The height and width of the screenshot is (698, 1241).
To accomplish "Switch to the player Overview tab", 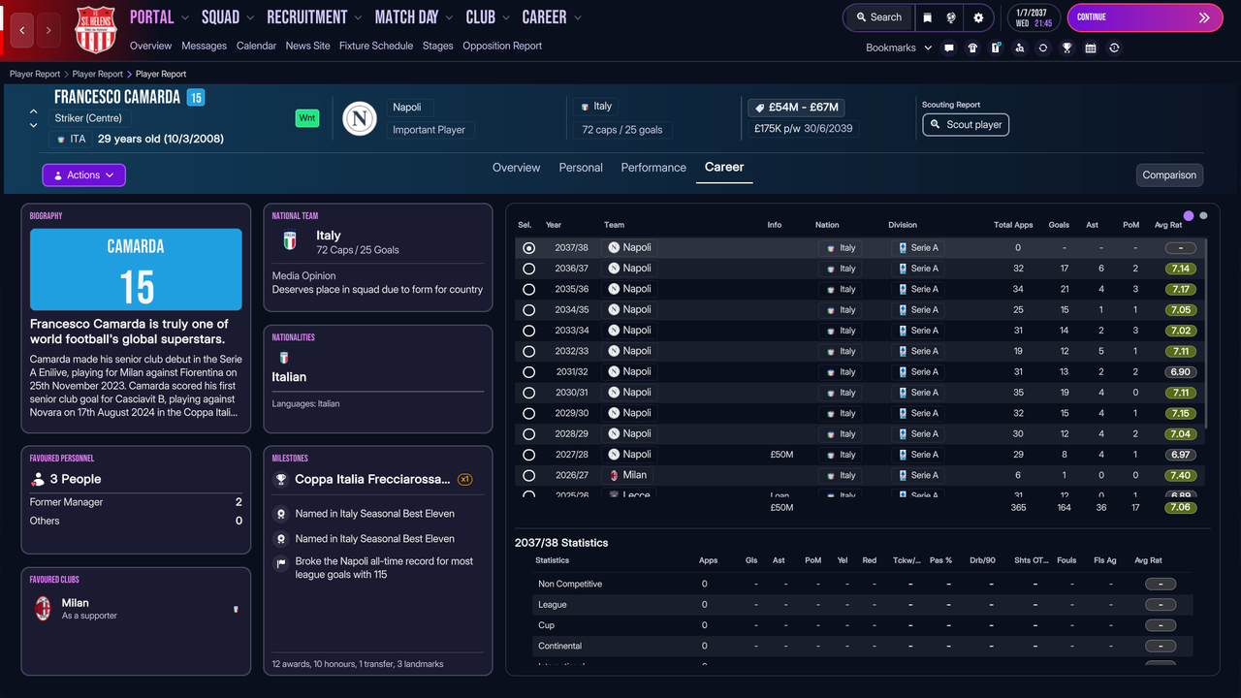I will pyautogui.click(x=516, y=168).
